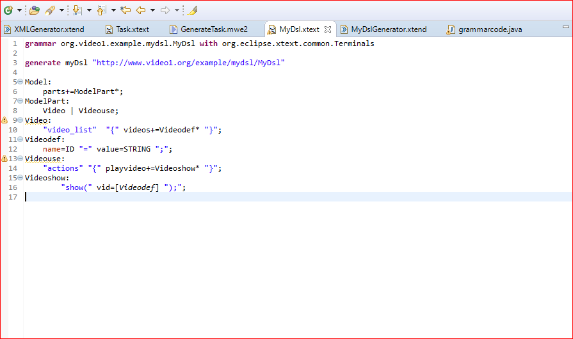Switch to the XMLGenerator.xtend tab

click(x=49, y=29)
